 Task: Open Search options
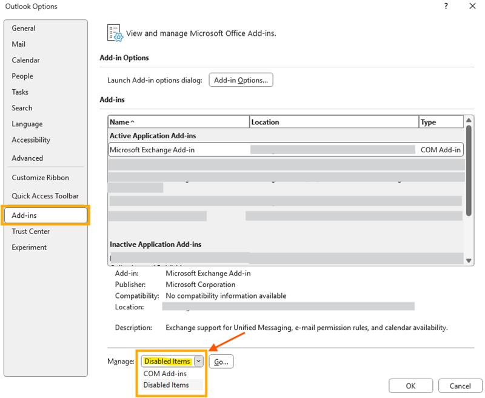(22, 108)
